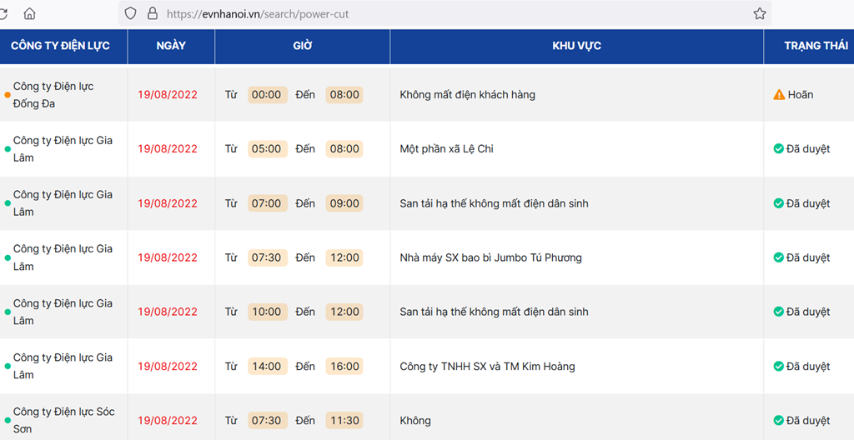Screen dimensions: 854x440
Task: Click the orange dot beside Đống Đa company
Action: tap(8, 95)
